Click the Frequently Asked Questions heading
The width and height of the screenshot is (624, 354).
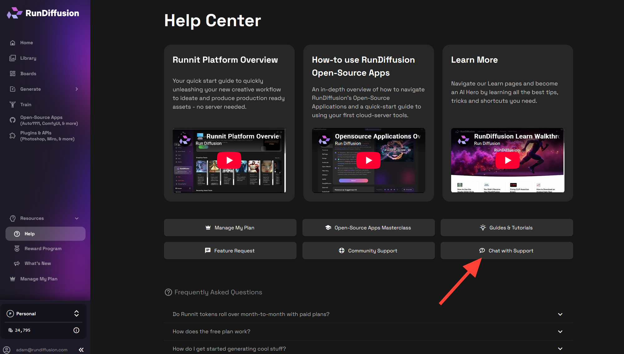(x=218, y=292)
